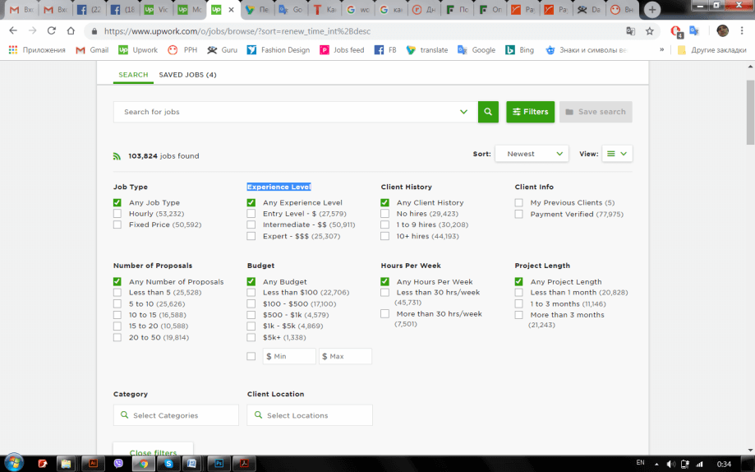Open the Windows Start menu
755x472 pixels.
pyautogui.click(x=13, y=463)
